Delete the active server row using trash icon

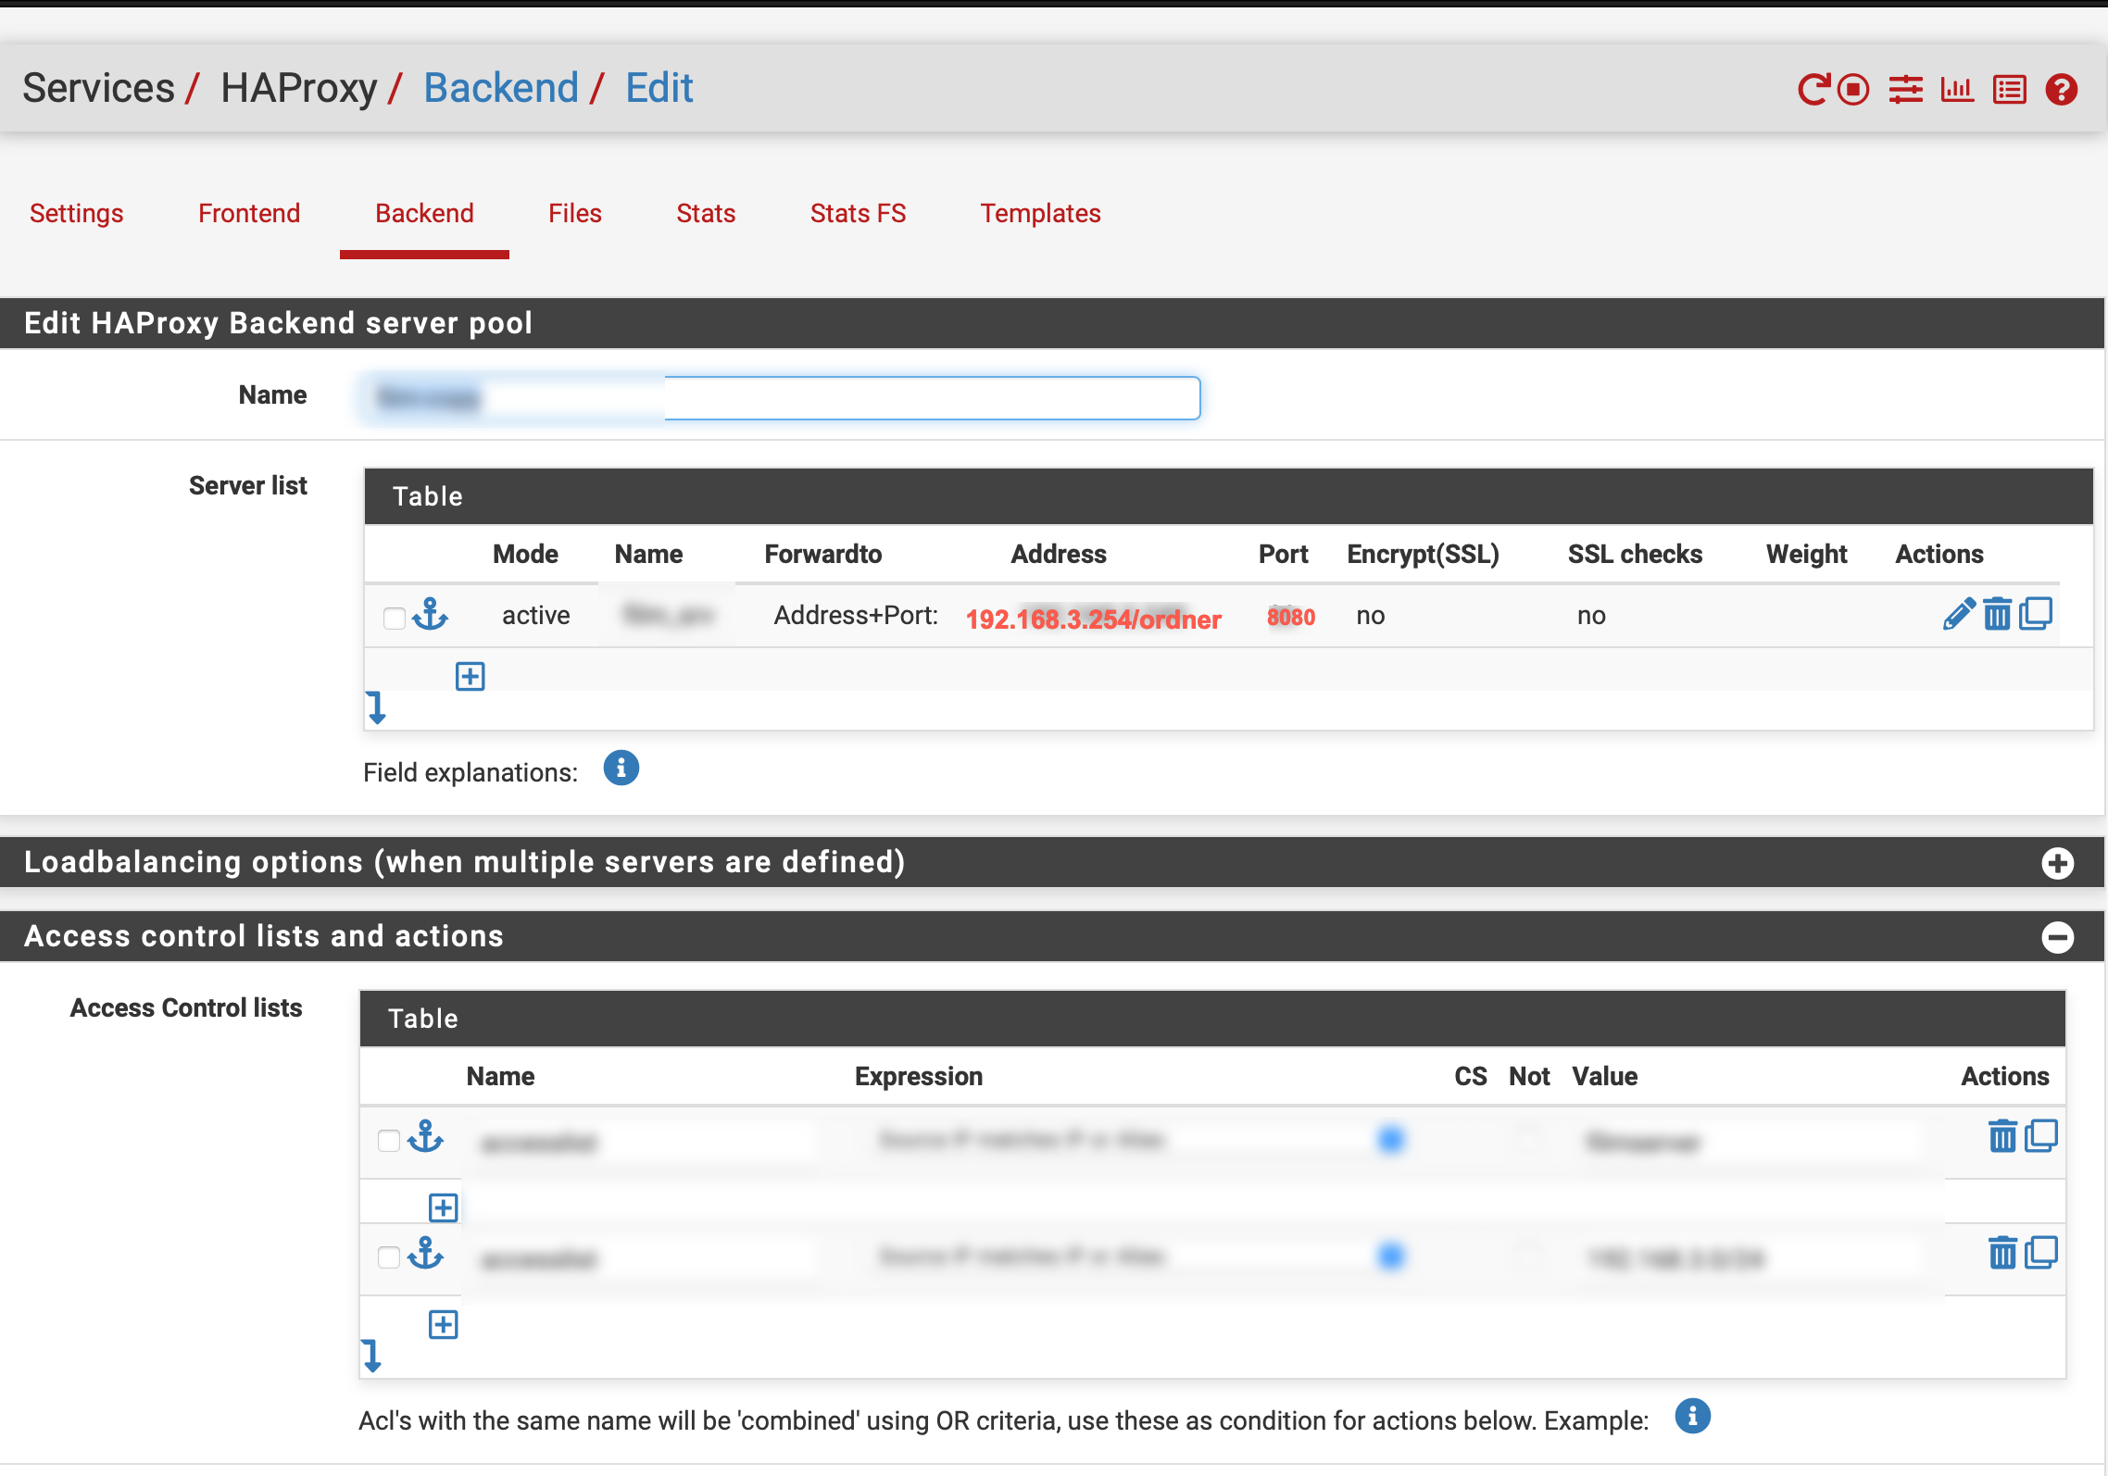(x=1997, y=614)
